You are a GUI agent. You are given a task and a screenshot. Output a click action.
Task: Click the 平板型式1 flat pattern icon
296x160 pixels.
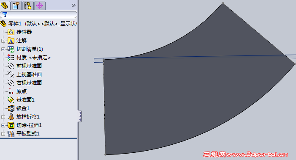click(x=11, y=134)
